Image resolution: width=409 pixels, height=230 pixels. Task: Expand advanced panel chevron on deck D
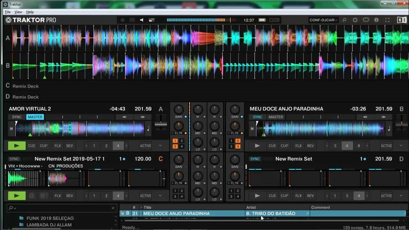point(401,195)
